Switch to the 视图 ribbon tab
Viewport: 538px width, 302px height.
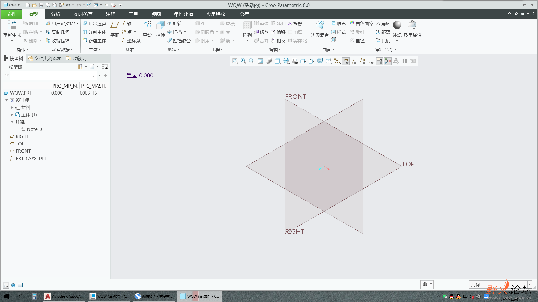coord(156,14)
